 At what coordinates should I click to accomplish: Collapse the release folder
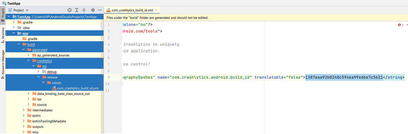(38, 77)
